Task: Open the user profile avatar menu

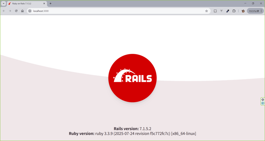Action: [x=243, y=11]
